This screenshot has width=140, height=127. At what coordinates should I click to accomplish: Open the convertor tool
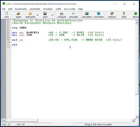pos(99,15)
